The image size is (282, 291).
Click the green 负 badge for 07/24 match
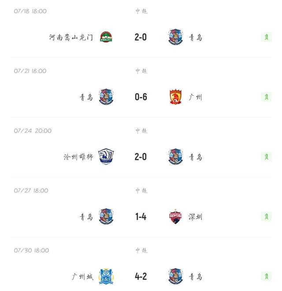click(266, 157)
